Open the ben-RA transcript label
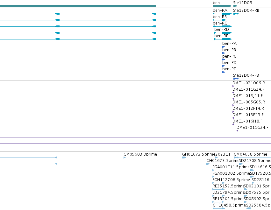This screenshot has height=210, width=271. coord(220,10)
